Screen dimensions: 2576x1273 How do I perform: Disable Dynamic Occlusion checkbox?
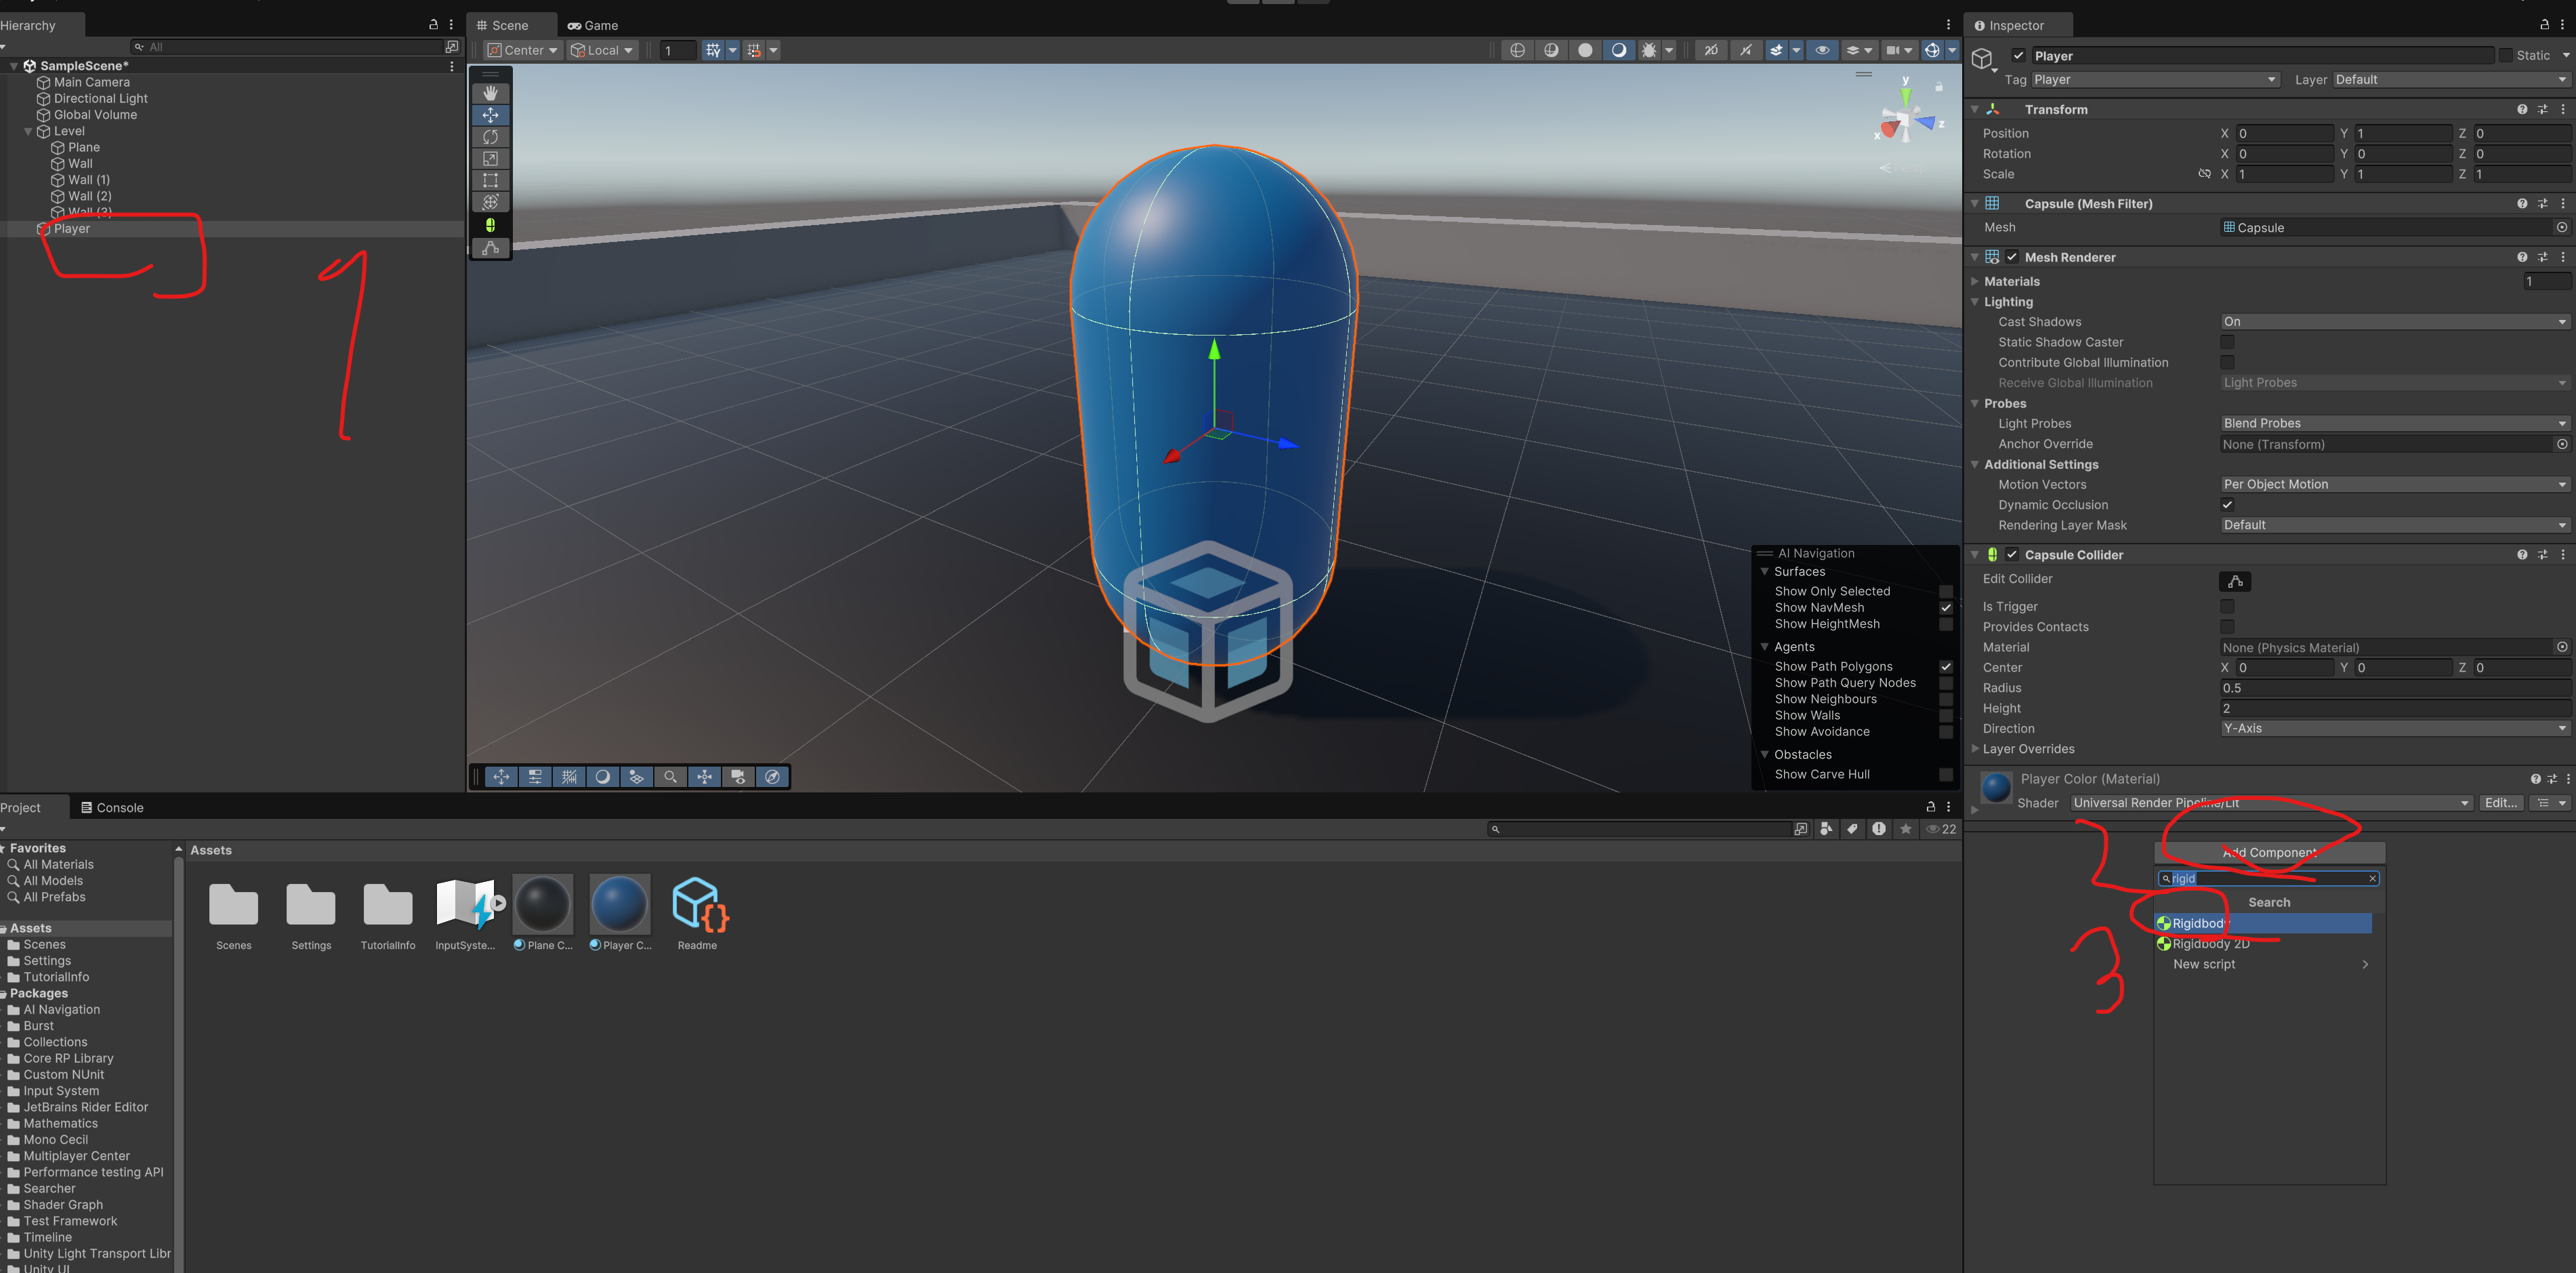pos(2227,504)
